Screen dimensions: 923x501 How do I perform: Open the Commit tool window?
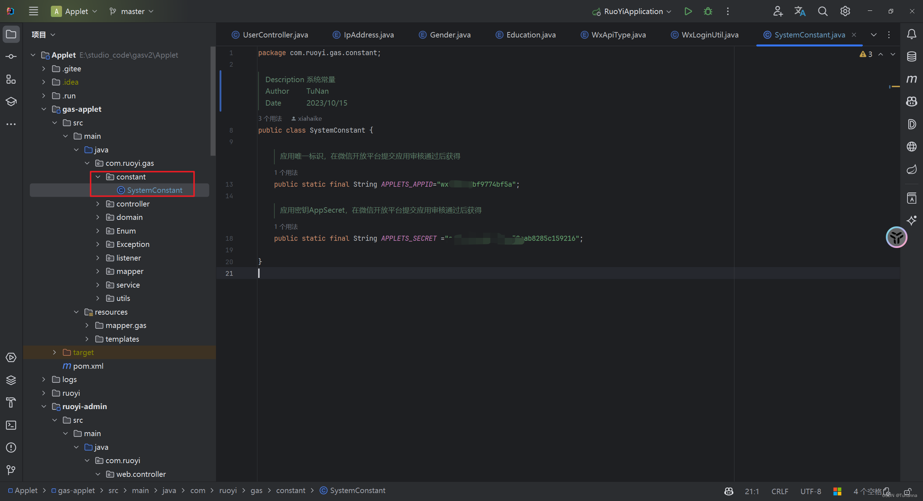11,57
